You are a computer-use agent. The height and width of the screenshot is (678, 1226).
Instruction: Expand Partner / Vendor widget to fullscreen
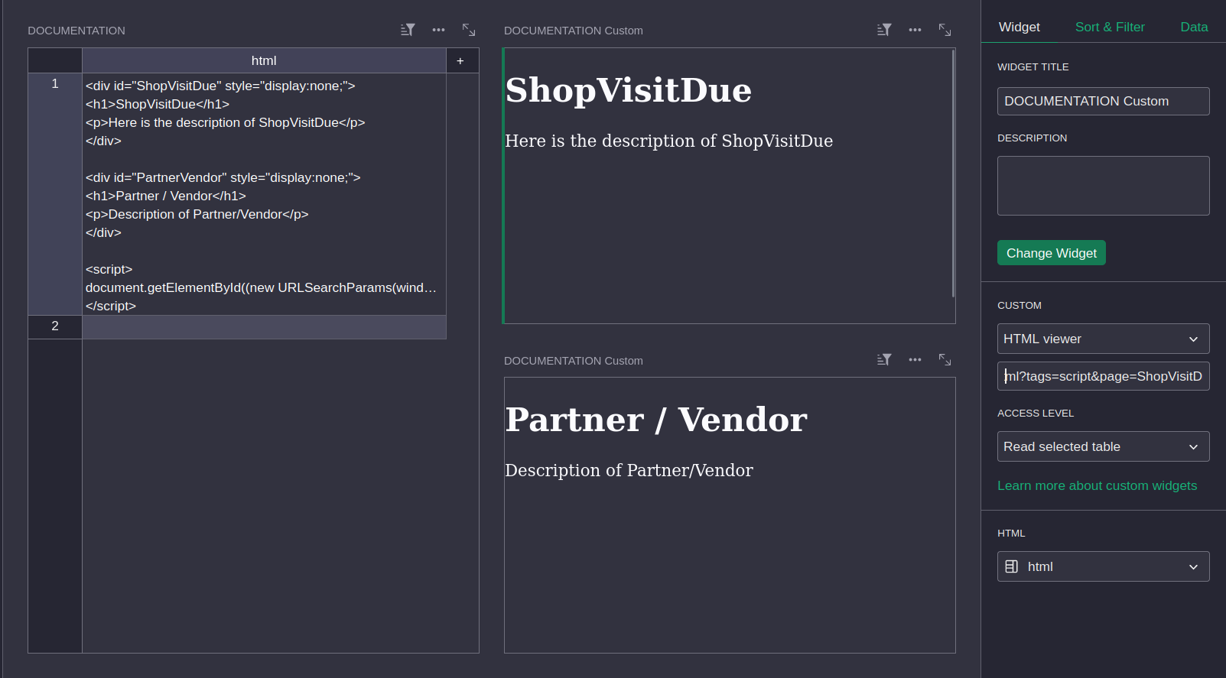[945, 360]
